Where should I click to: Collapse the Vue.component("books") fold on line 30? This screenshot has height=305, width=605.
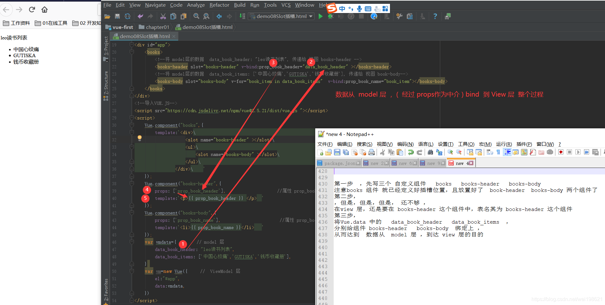[x=132, y=125]
